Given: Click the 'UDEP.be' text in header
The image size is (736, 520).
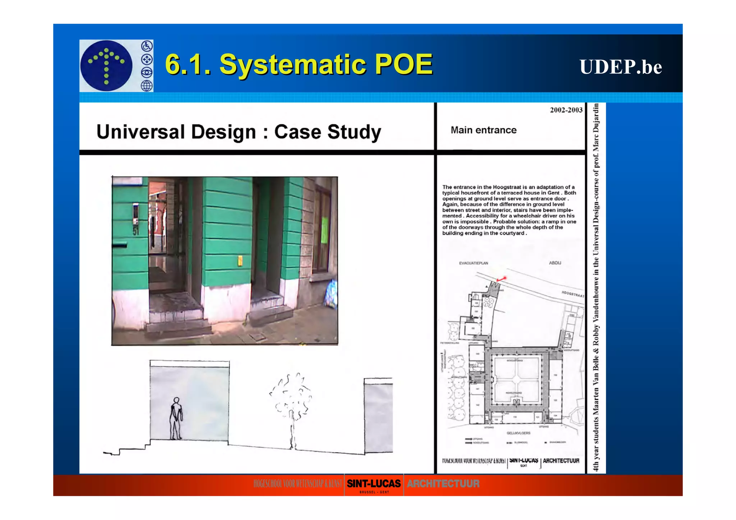Looking at the screenshot, I should [621, 67].
